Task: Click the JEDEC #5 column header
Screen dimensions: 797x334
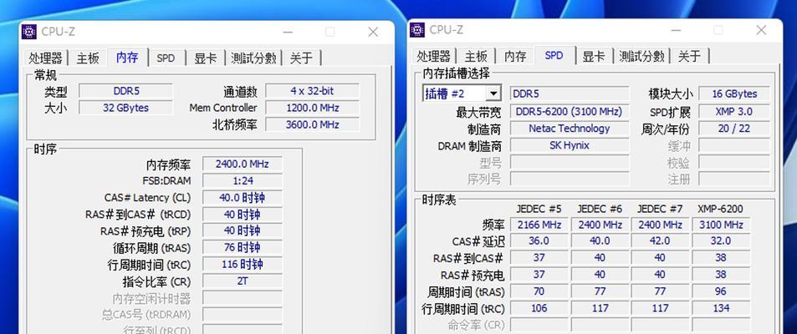Action: coord(539,209)
